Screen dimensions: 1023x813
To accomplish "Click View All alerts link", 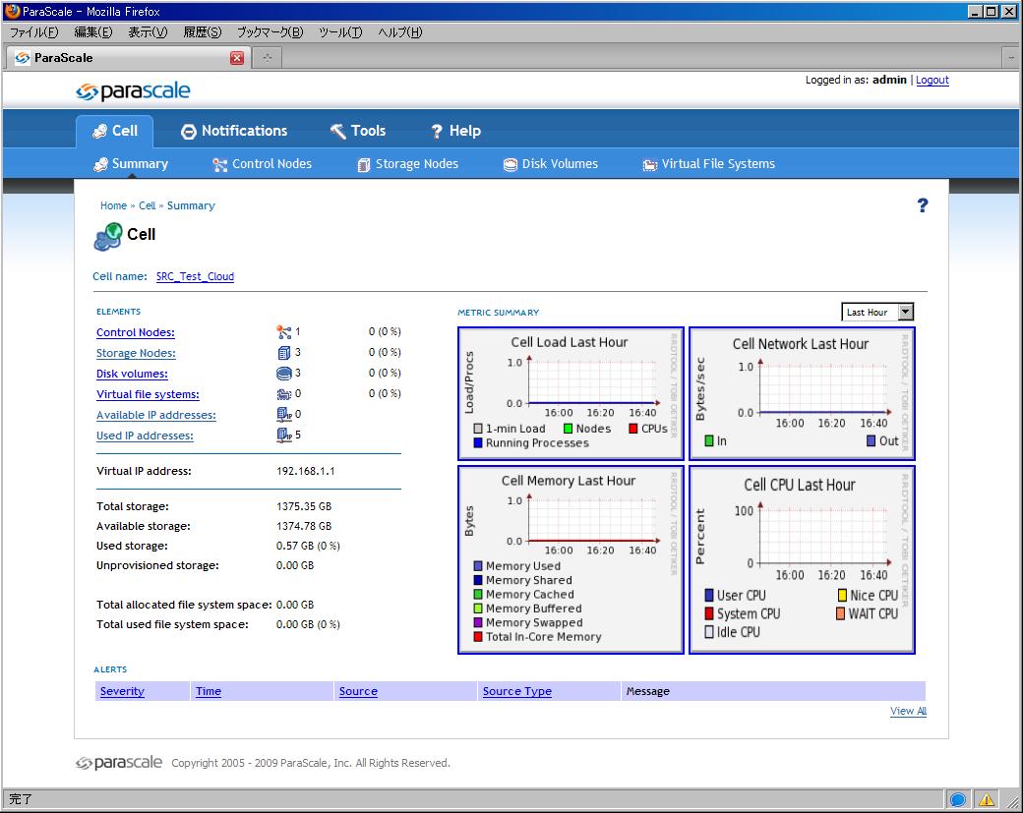I will pyautogui.click(x=908, y=711).
